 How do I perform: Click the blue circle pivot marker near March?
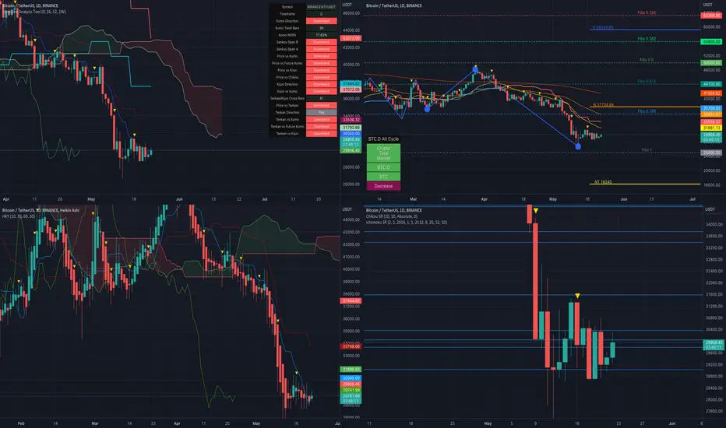(427, 109)
